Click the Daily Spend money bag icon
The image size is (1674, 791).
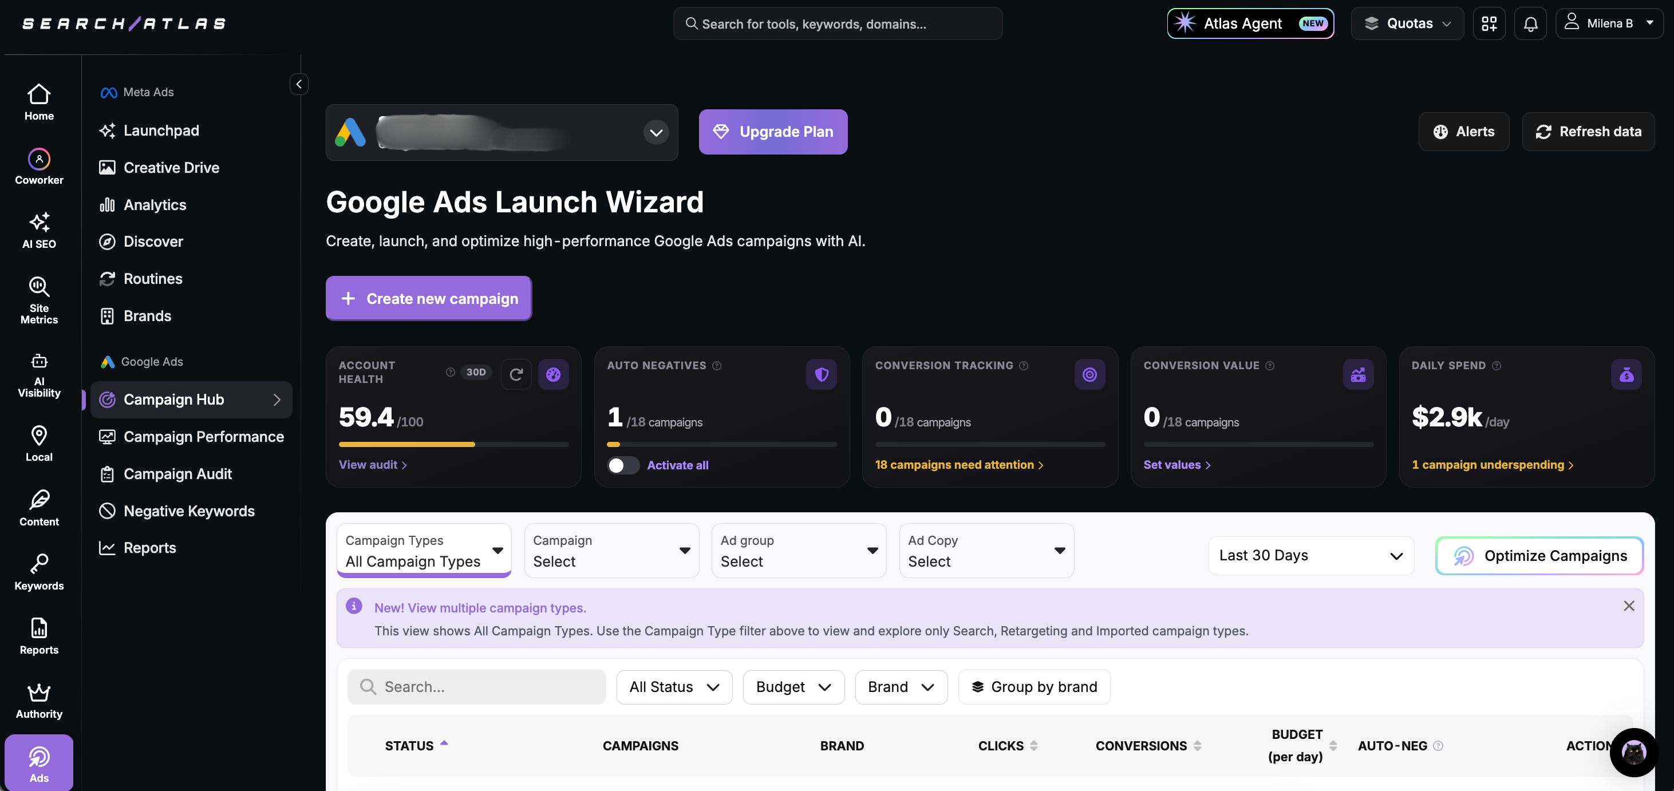tap(1626, 374)
